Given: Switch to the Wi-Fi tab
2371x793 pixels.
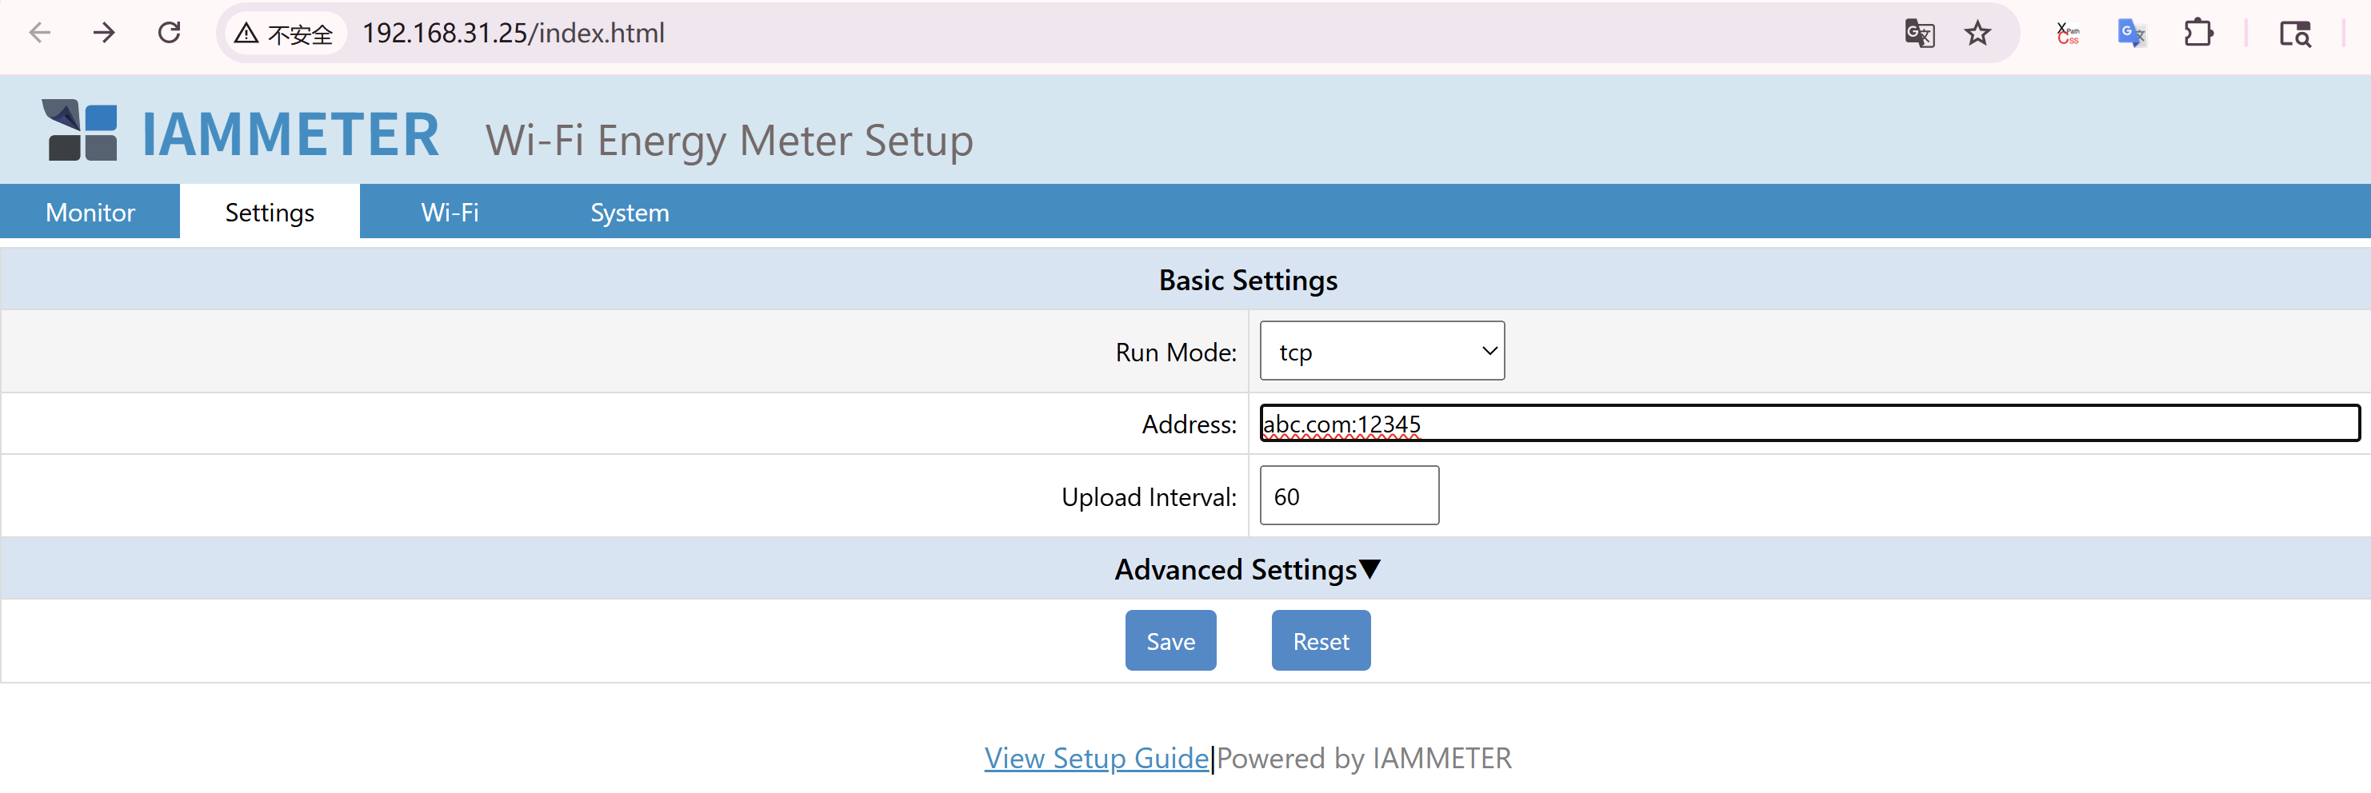Looking at the screenshot, I should click(450, 213).
